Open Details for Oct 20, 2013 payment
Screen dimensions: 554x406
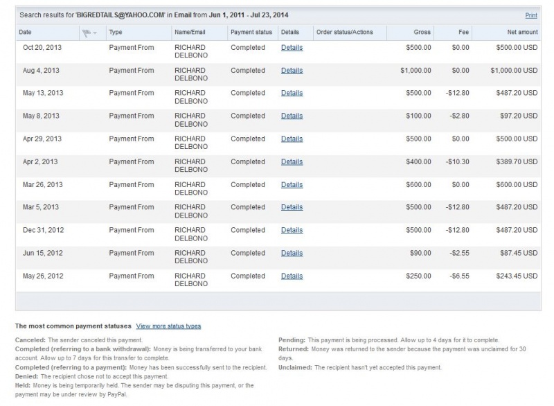(292, 48)
